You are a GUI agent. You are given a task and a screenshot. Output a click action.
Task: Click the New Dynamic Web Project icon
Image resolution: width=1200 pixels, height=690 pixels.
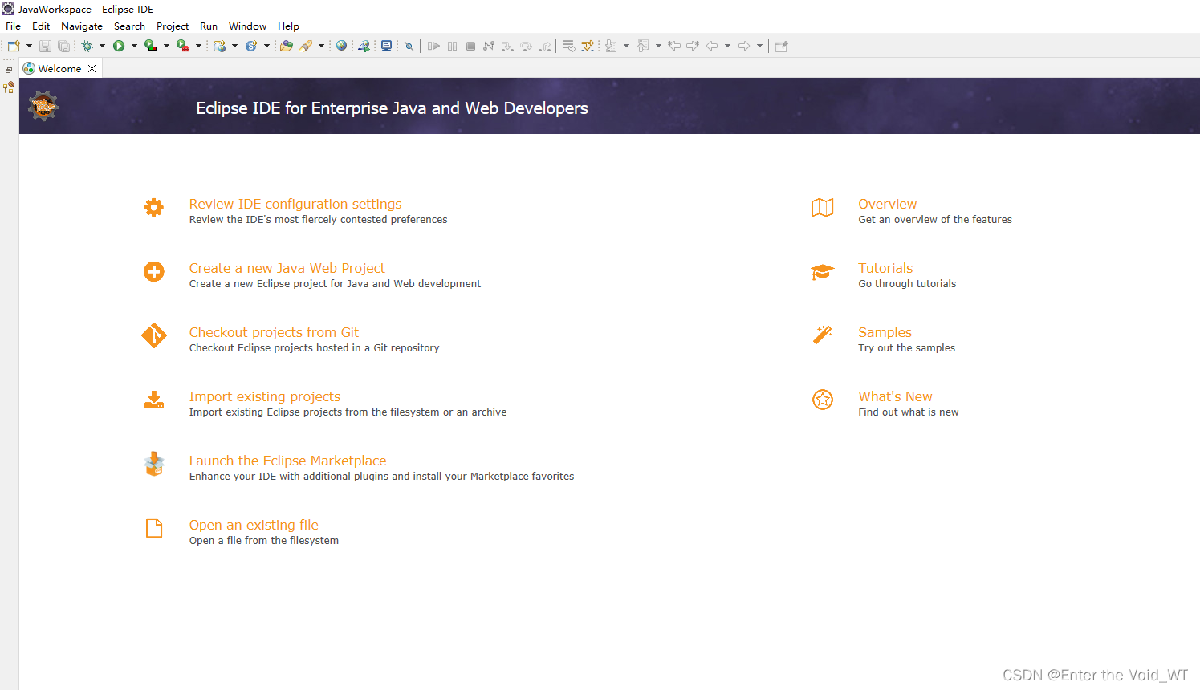(219, 46)
